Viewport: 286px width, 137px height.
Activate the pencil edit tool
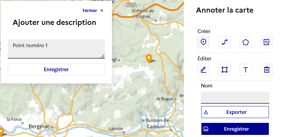[x=204, y=70]
